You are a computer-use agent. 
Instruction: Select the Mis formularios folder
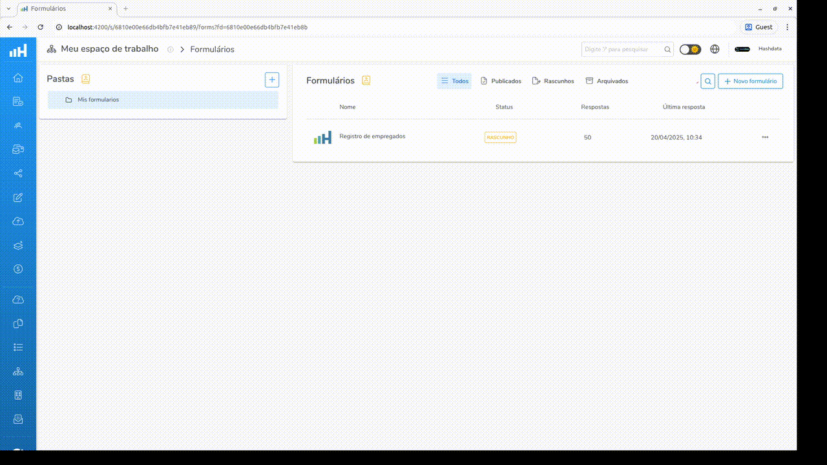coord(163,99)
